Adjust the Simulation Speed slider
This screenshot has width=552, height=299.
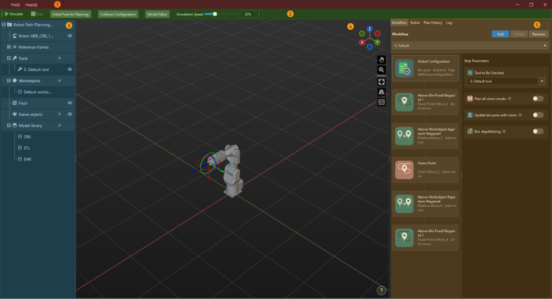click(x=215, y=14)
